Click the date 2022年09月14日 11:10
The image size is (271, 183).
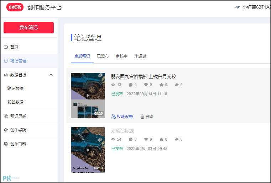pos(147,94)
